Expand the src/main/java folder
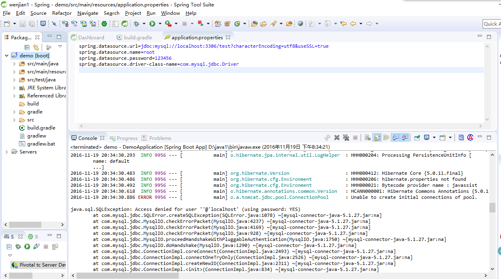 pyautogui.click(x=14, y=64)
